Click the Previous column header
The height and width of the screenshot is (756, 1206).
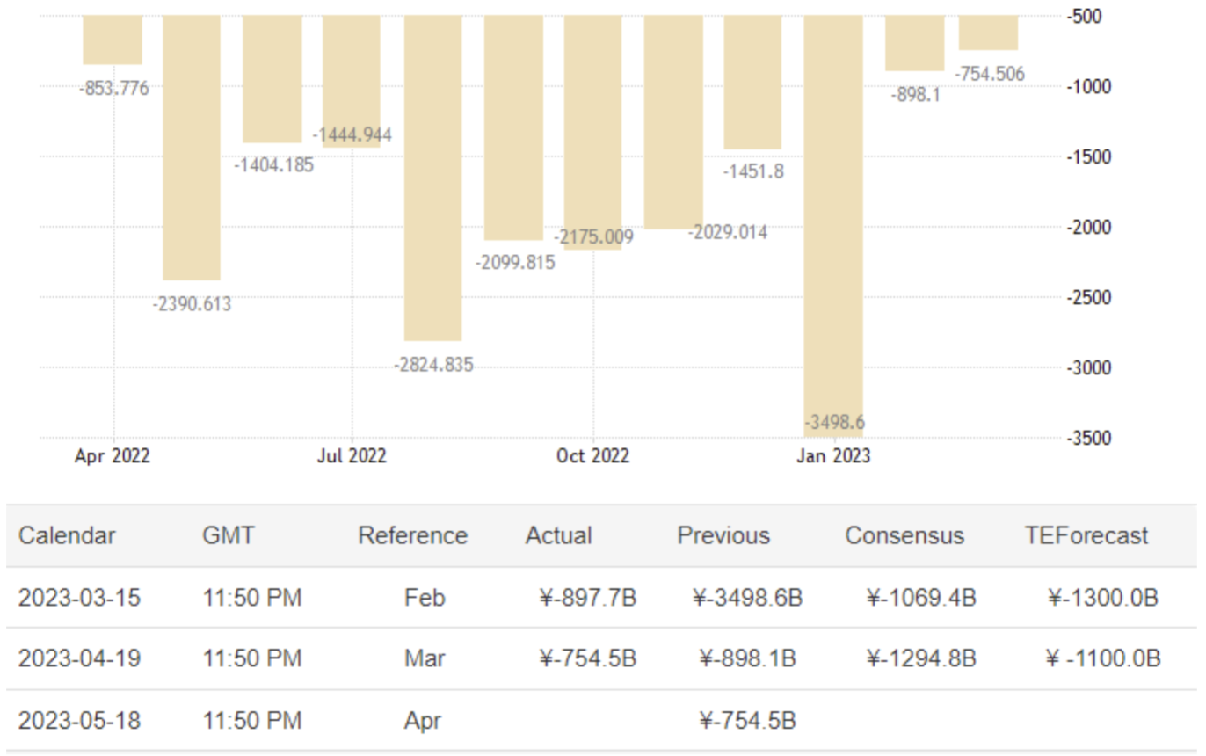point(723,535)
